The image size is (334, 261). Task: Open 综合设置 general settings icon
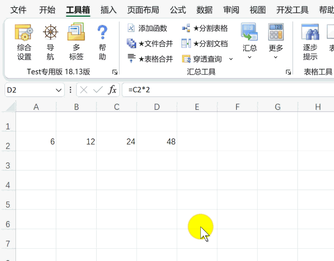click(x=24, y=41)
